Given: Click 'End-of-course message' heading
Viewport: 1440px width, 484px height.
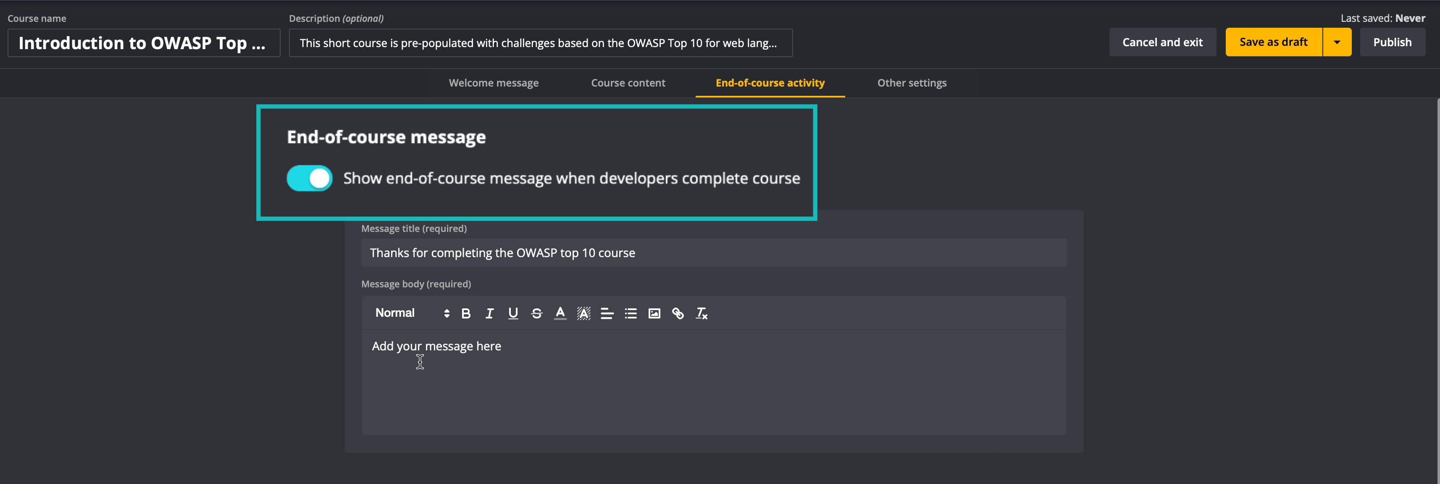Looking at the screenshot, I should (x=386, y=137).
